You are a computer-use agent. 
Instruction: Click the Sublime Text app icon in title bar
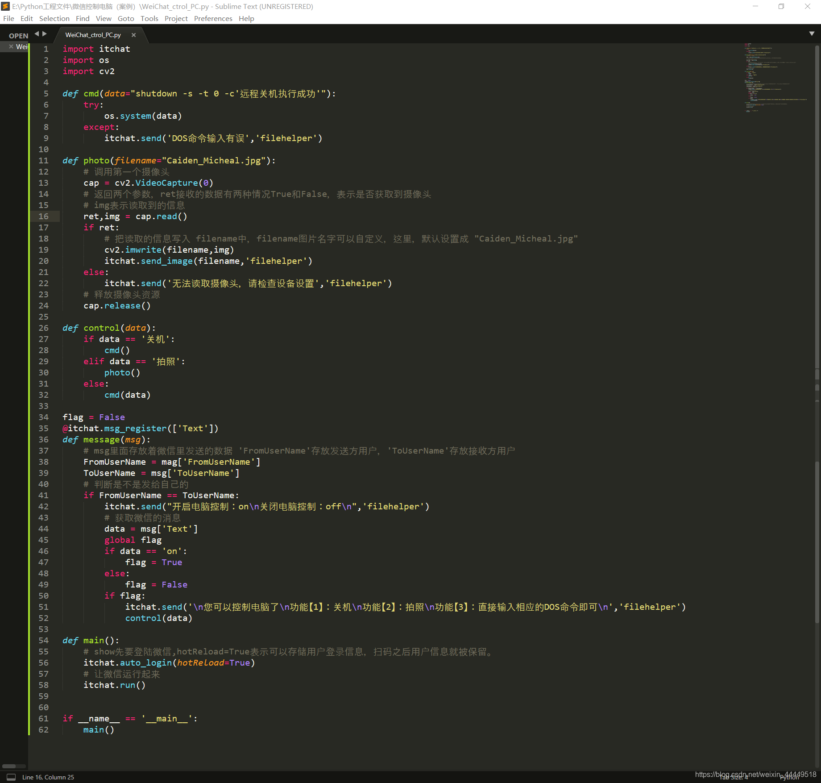click(x=5, y=6)
